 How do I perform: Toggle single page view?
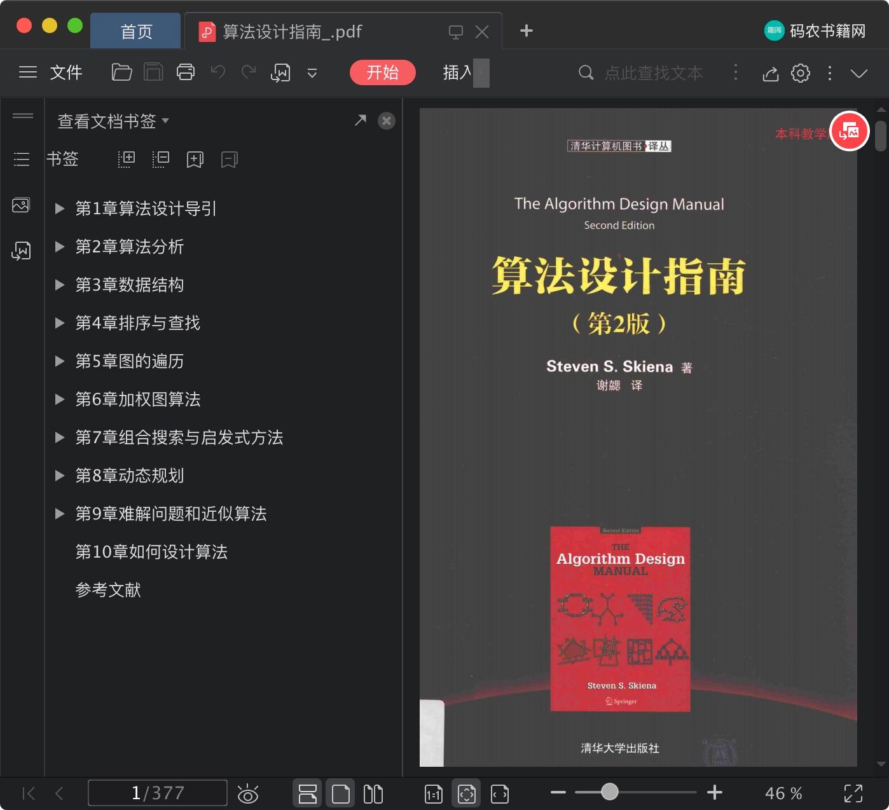click(341, 793)
